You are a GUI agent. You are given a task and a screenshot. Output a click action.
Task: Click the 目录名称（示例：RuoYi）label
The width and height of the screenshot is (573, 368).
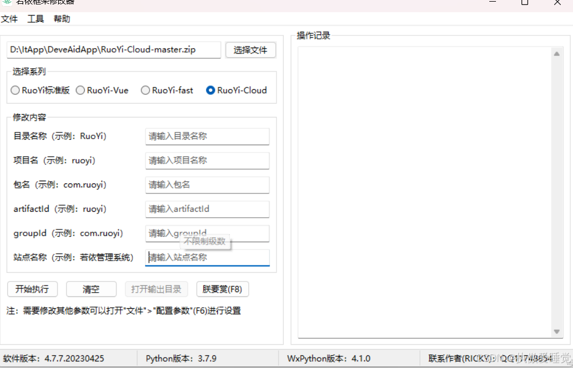pyautogui.click(x=60, y=136)
